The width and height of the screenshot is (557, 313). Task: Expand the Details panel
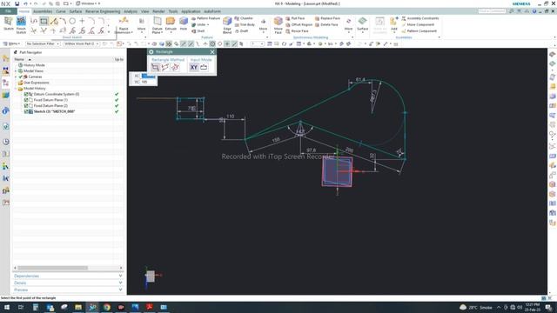tap(68, 283)
